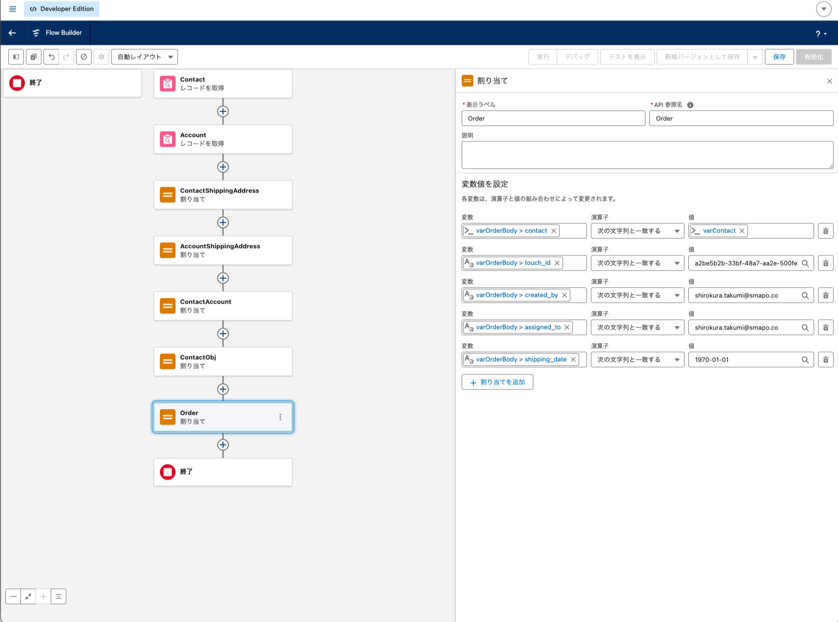The height and width of the screenshot is (622, 838).
Task: Click the 保存 save button
Action: tap(779, 57)
